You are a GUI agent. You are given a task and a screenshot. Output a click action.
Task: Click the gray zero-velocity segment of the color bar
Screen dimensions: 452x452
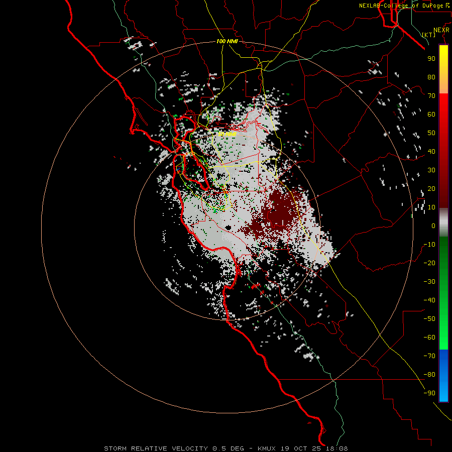click(x=443, y=222)
